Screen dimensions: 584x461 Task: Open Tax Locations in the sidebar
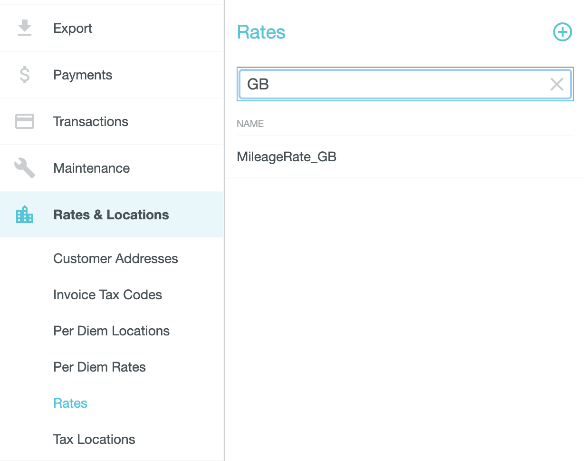[94, 440]
